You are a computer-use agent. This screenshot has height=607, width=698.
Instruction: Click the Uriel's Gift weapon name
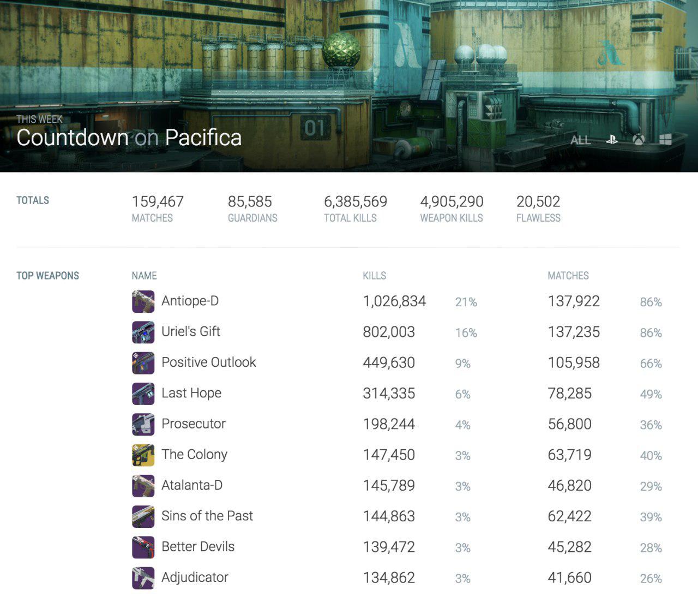(191, 331)
